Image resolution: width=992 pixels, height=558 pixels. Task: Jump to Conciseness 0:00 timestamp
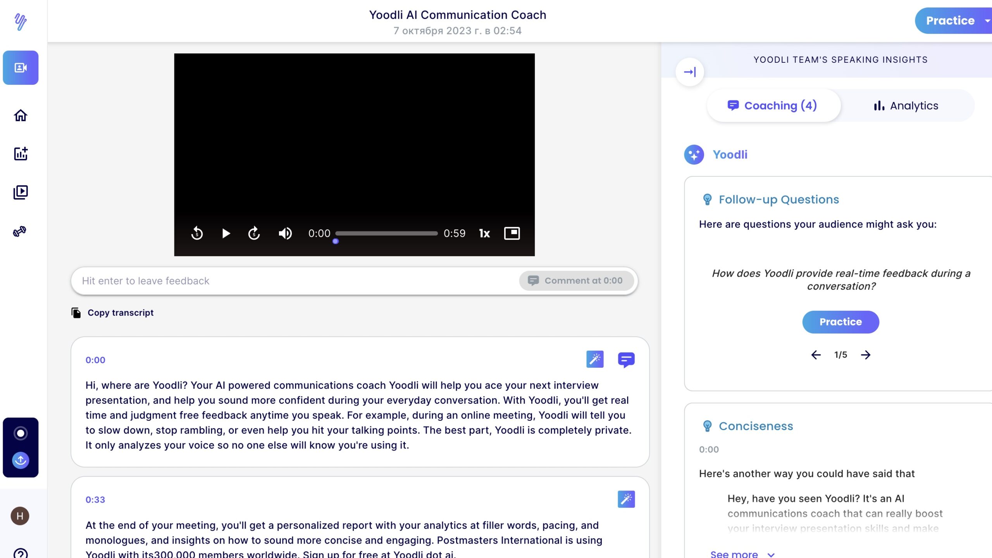(x=709, y=449)
